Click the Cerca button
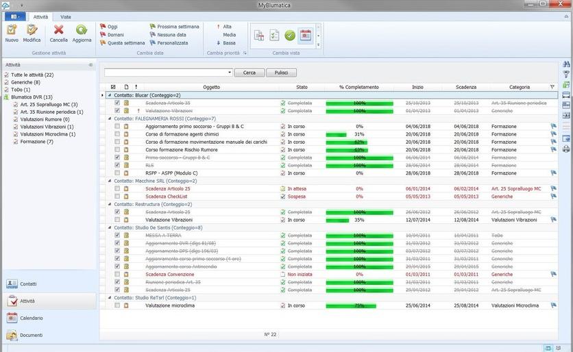 click(249, 73)
